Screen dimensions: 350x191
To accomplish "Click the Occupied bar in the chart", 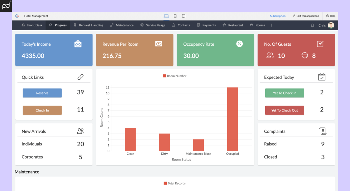I will 232,119.
